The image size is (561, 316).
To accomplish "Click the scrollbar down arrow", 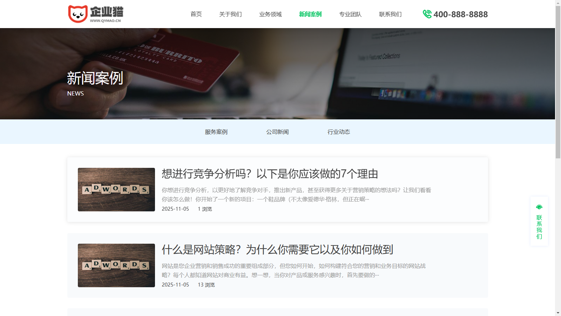I will pos(558,313).
